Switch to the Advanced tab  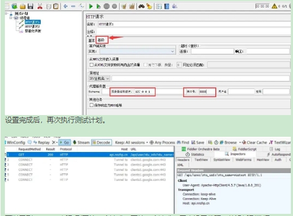(x=101, y=40)
